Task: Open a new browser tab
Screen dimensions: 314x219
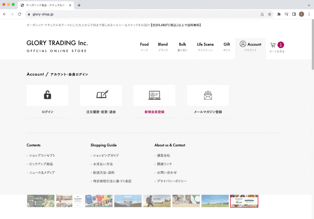Action: (x=79, y=5)
